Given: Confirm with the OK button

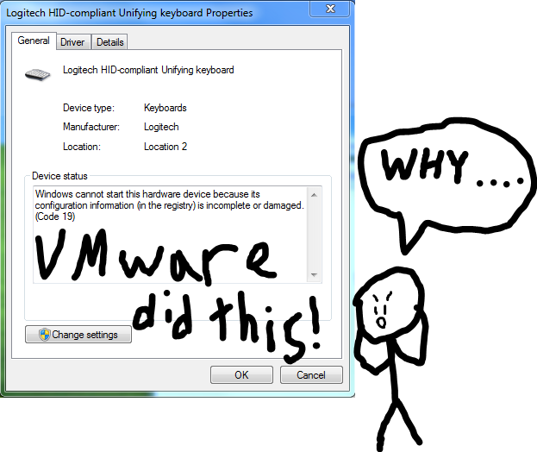Looking at the screenshot, I should pyautogui.click(x=242, y=374).
